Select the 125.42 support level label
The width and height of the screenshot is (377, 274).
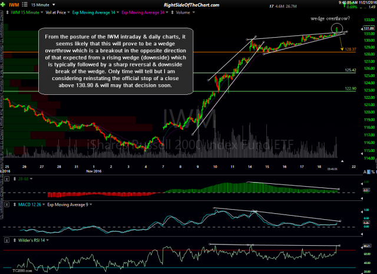pyautogui.click(x=350, y=70)
